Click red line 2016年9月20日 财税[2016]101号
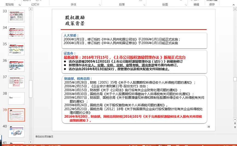The width and height of the screenshot is (237, 146). click(x=133, y=118)
